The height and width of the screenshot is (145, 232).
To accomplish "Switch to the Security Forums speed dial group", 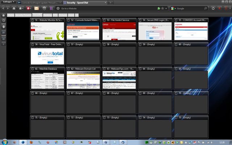I will point(23,15).
